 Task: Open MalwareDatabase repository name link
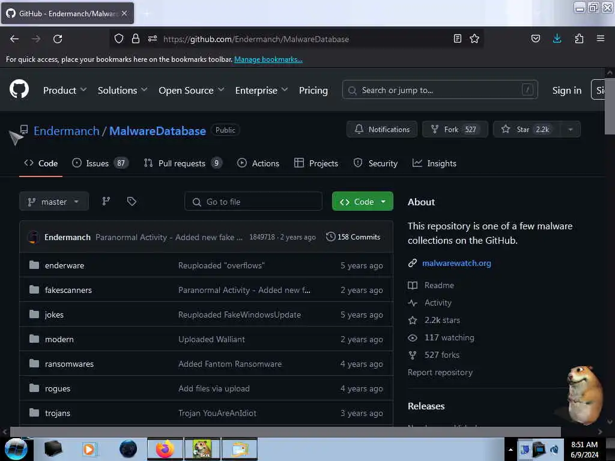tap(157, 130)
